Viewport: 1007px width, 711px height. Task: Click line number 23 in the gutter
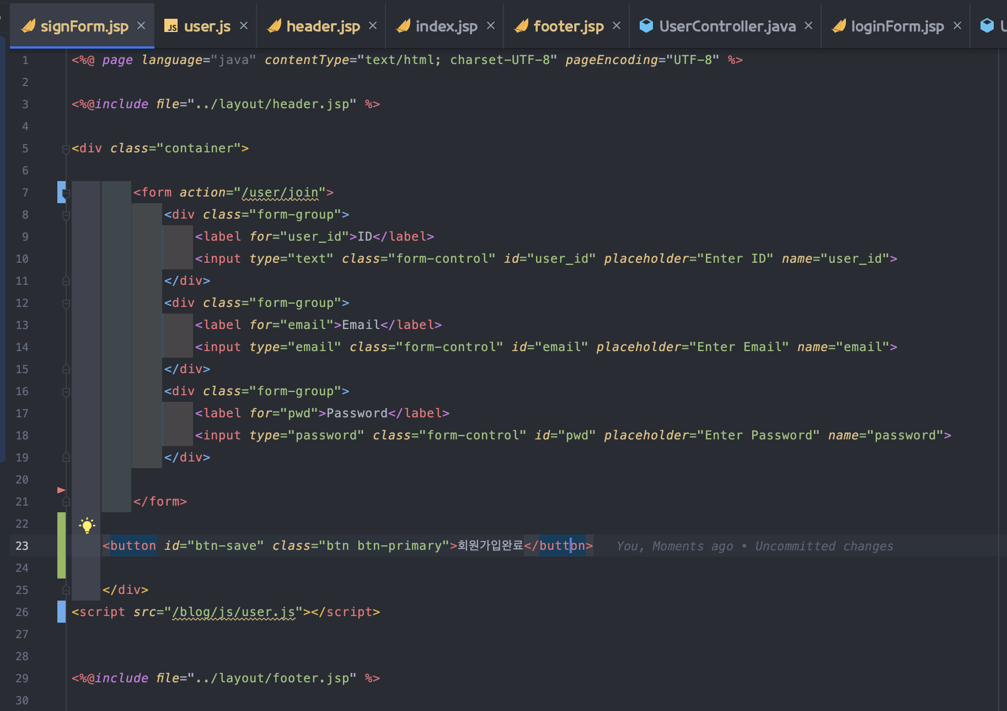coord(22,545)
